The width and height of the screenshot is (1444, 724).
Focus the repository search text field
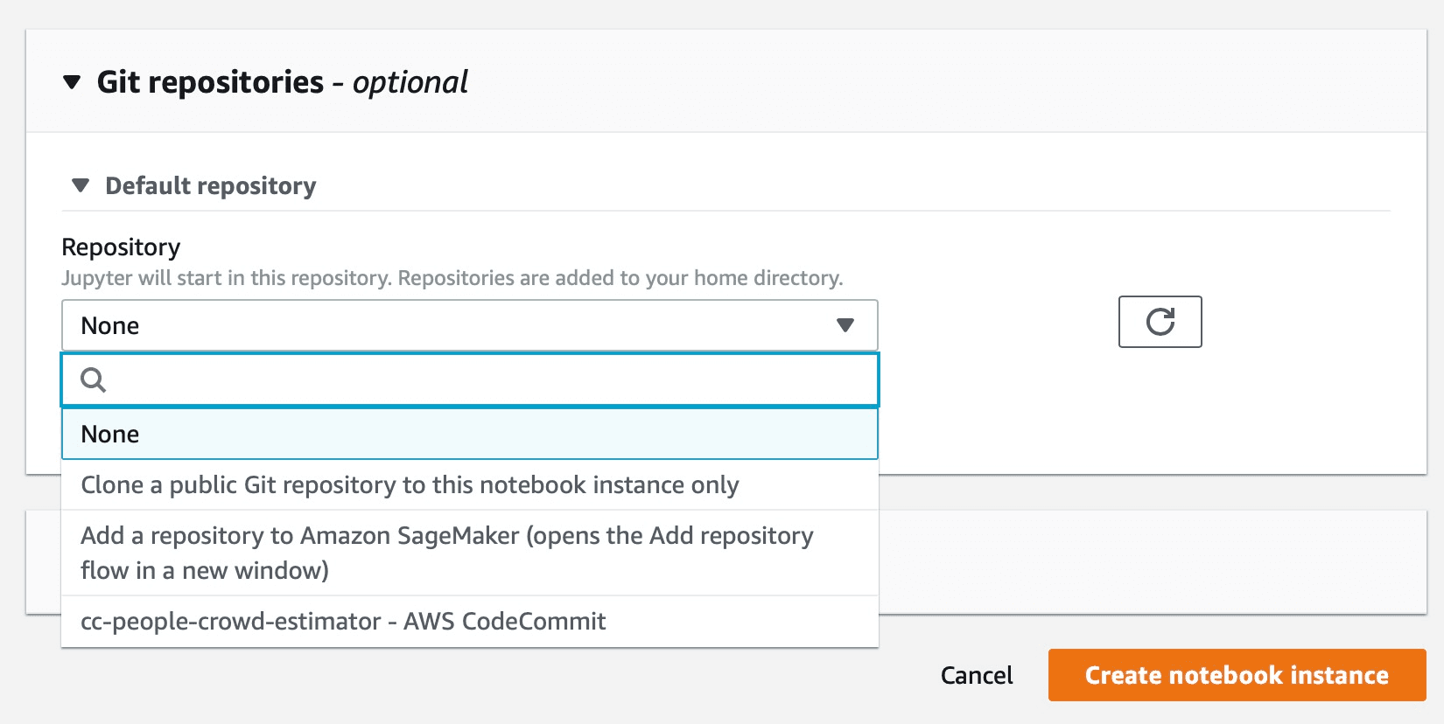click(481, 379)
